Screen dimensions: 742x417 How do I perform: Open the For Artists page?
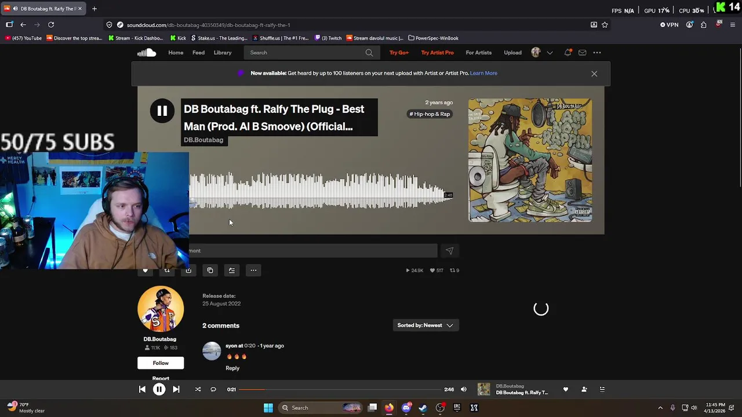click(x=478, y=53)
